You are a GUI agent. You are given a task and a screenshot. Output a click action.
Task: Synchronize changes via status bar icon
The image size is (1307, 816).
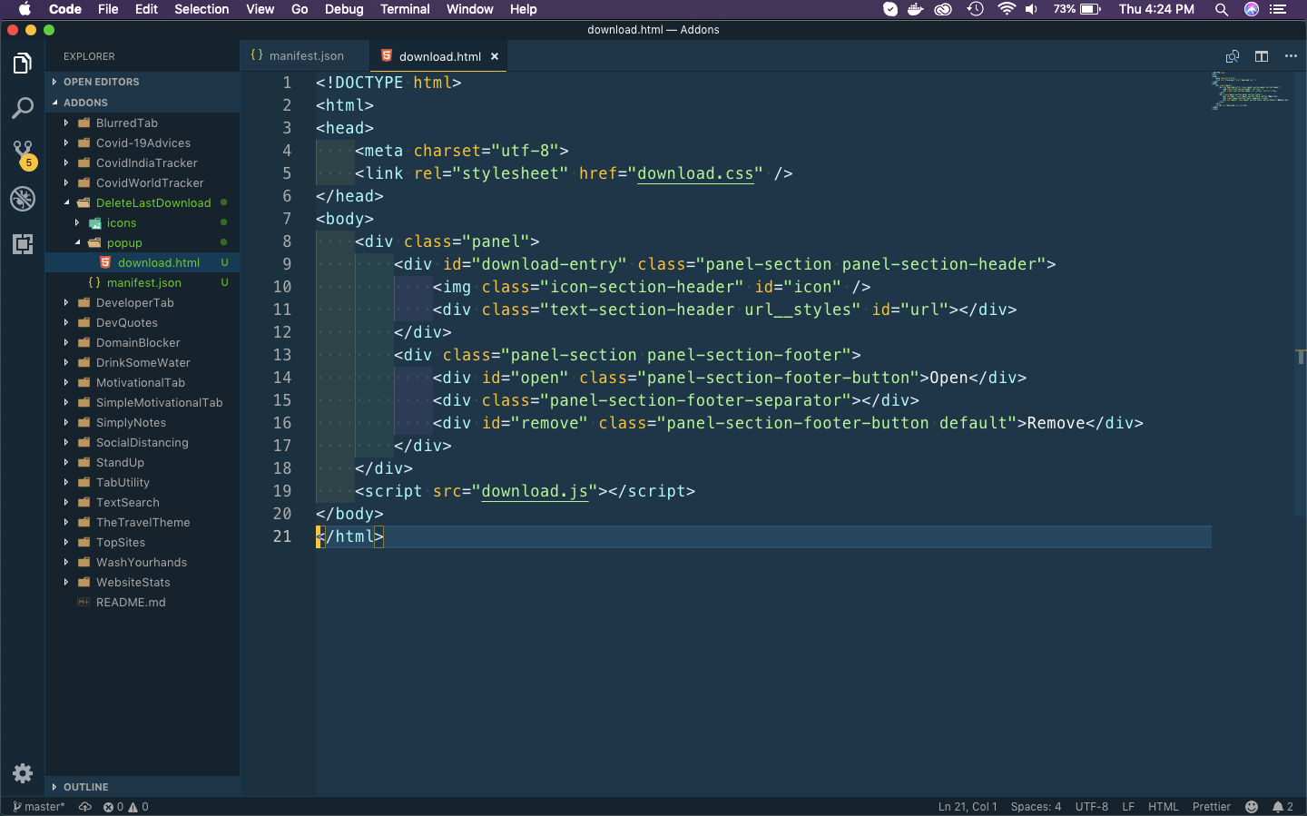coord(85,807)
